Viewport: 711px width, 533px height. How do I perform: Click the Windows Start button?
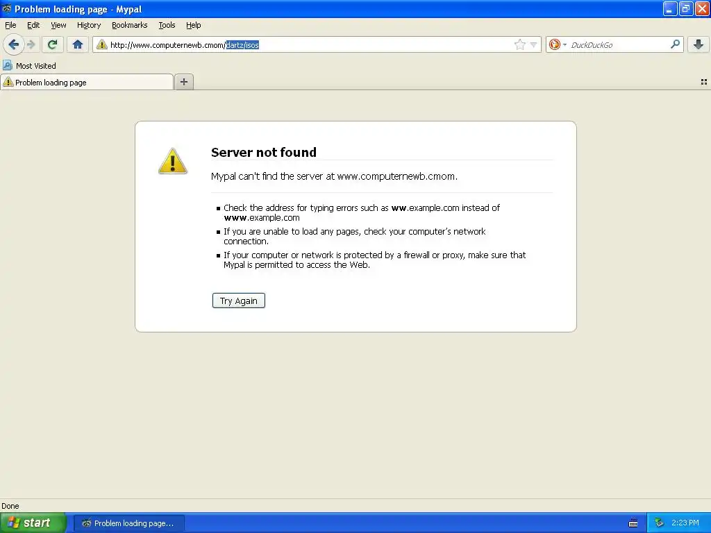[33, 523]
